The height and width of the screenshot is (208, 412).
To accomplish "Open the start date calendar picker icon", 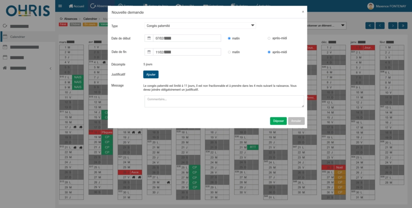I will pyautogui.click(x=149, y=38).
